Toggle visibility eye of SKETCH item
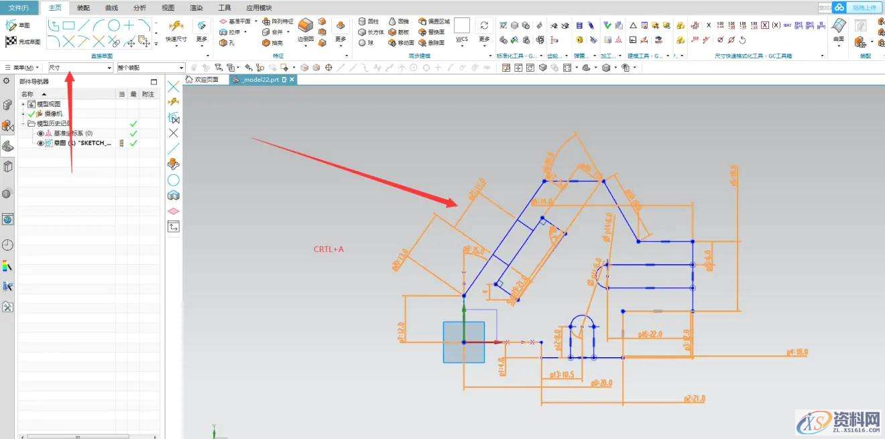Image resolution: width=885 pixels, height=439 pixels. pyautogui.click(x=40, y=143)
